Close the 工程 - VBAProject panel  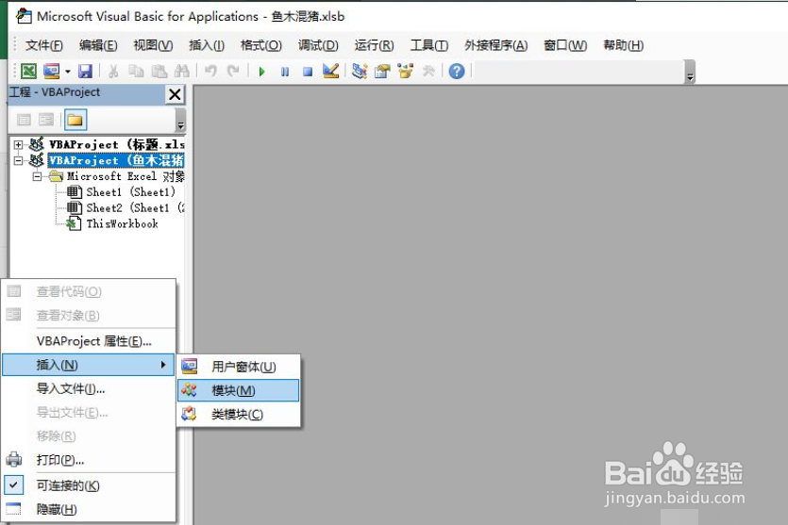pos(175,94)
